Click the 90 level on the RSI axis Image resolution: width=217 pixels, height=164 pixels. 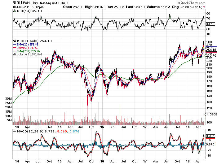(x=208, y=14)
